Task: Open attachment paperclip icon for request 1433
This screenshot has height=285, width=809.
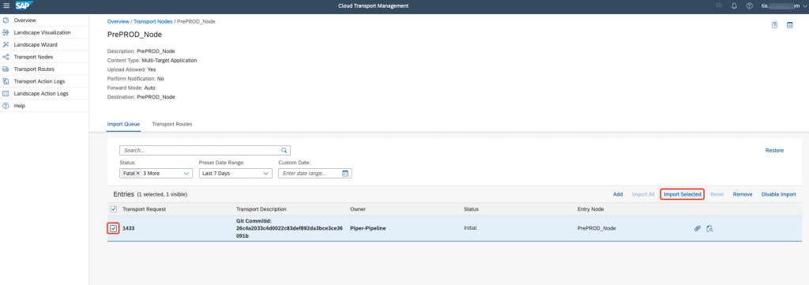Action: pos(698,228)
